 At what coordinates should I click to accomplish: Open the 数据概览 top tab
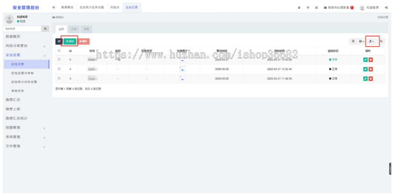pyautogui.click(x=67, y=7)
